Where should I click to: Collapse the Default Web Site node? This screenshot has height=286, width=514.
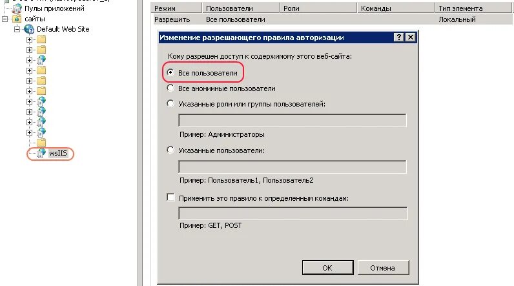(x=17, y=29)
